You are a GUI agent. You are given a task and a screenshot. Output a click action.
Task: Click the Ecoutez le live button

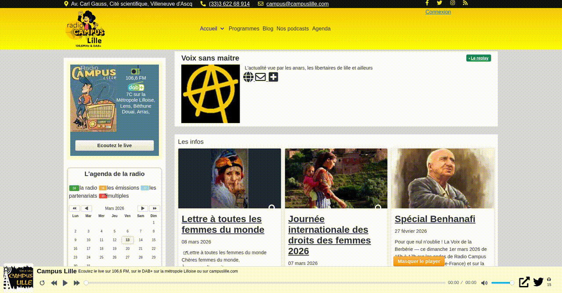pos(115,145)
